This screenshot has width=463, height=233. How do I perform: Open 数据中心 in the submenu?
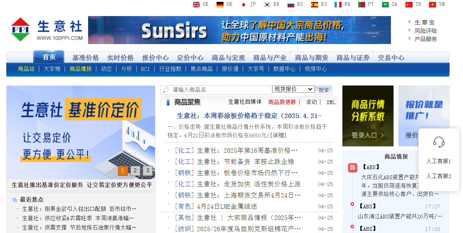(x=284, y=69)
